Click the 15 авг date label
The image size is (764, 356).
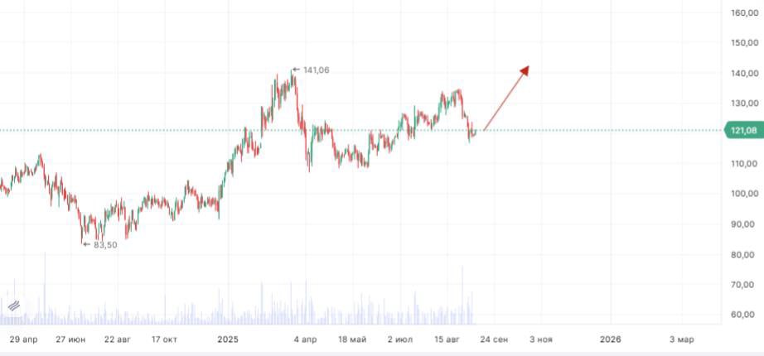click(x=447, y=339)
